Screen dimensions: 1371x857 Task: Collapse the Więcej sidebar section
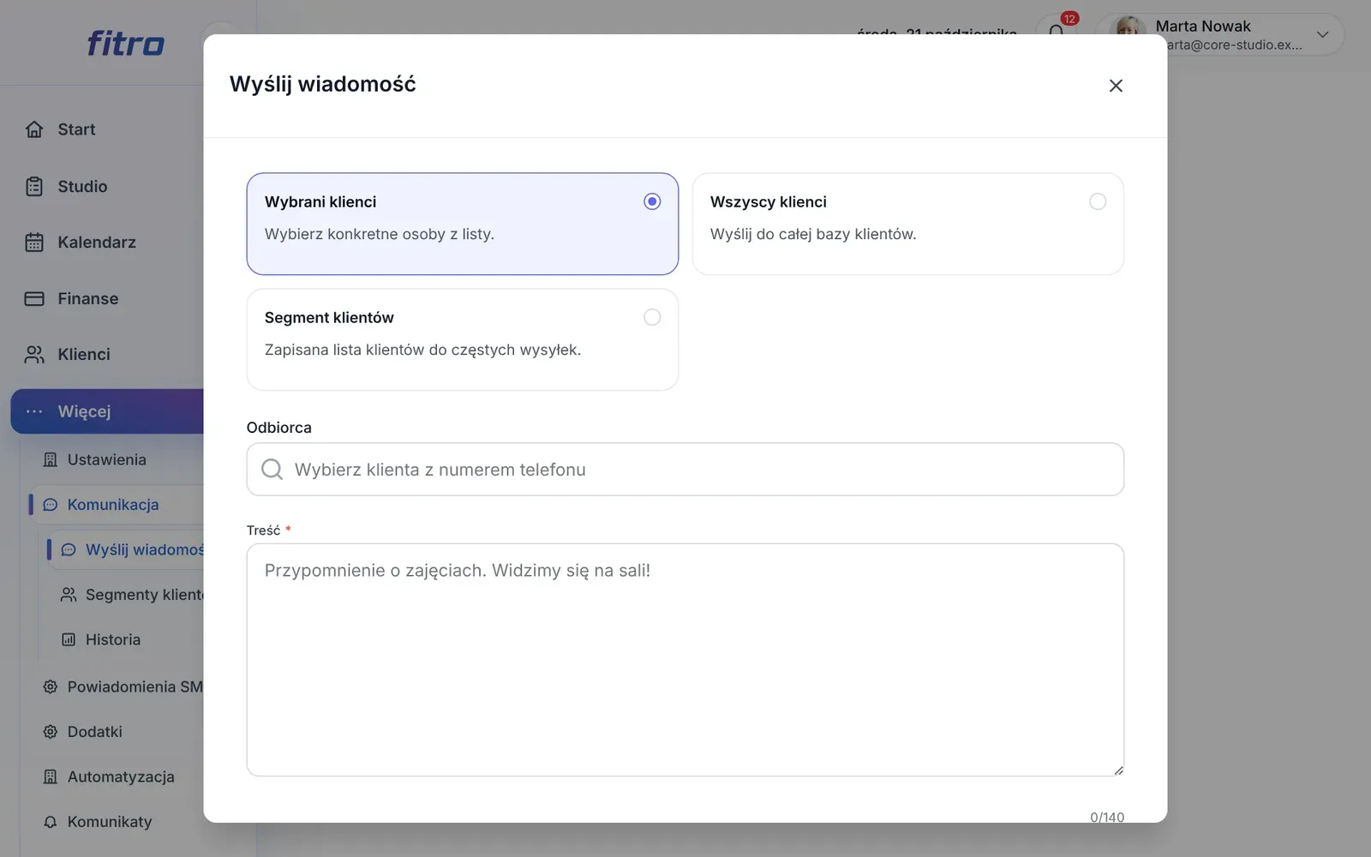click(x=107, y=411)
